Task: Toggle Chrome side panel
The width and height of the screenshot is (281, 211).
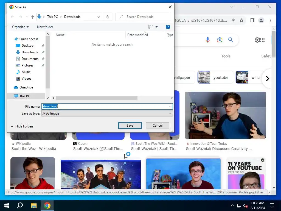Action: (x=252, y=20)
